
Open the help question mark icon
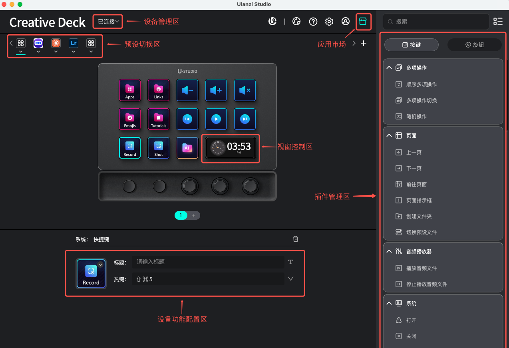tap(313, 22)
